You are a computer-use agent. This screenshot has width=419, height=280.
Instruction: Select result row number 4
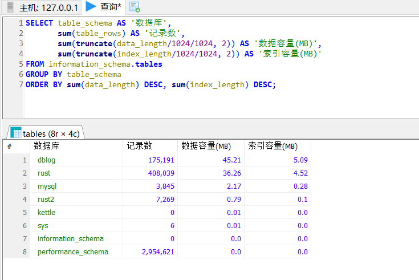click(x=17, y=199)
